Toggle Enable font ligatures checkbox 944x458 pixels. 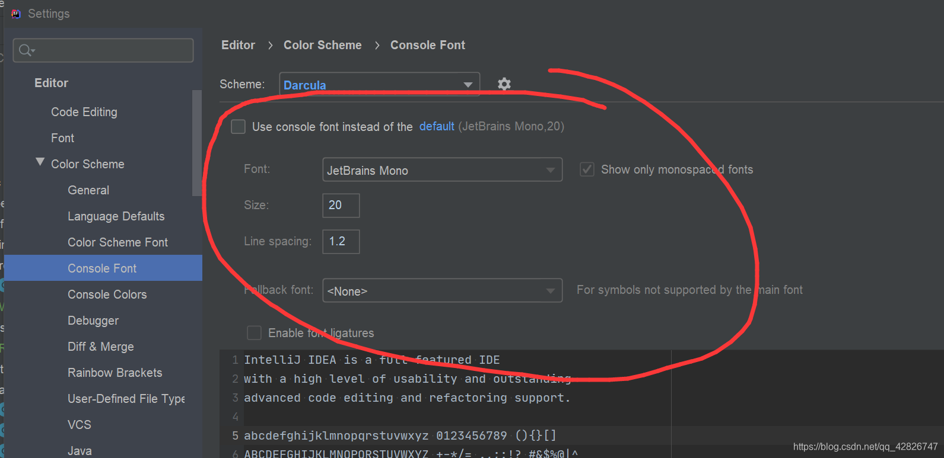click(x=254, y=333)
